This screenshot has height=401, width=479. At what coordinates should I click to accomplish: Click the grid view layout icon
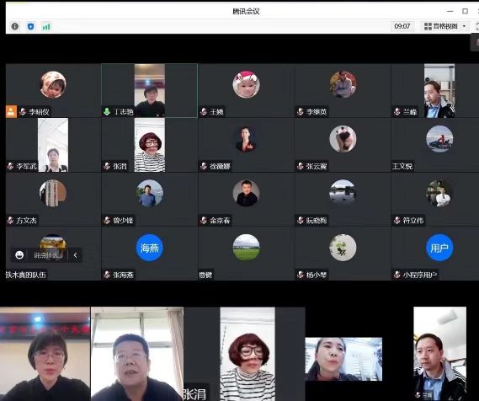[x=428, y=27]
